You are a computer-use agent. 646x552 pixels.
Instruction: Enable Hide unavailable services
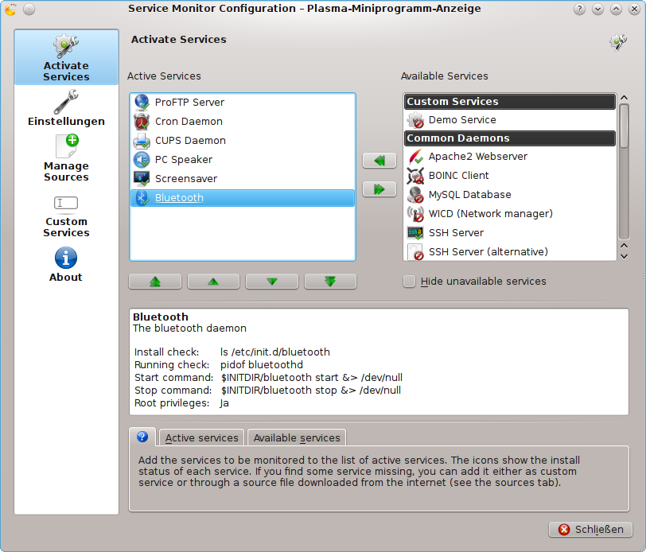(409, 281)
